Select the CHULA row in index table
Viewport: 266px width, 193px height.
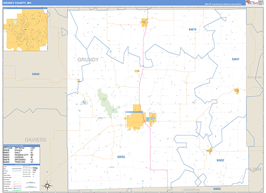[22, 150]
